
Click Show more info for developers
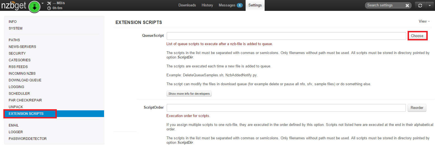(x=189, y=94)
